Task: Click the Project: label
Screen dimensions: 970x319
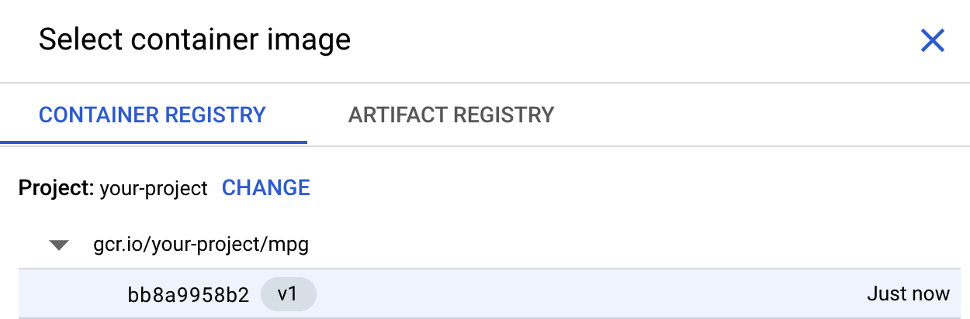Action: (57, 188)
